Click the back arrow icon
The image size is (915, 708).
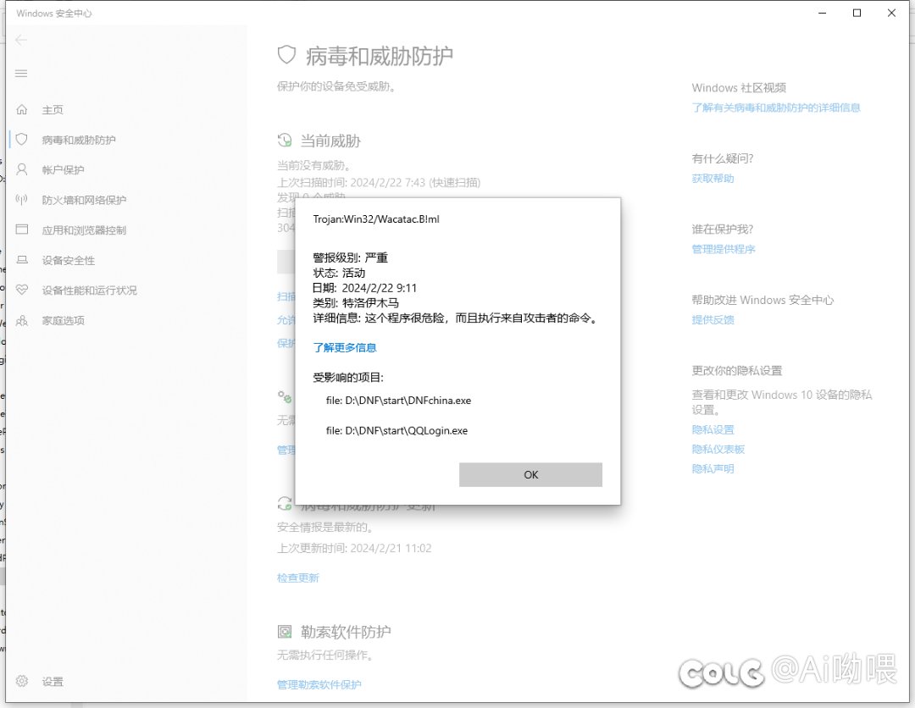coord(21,40)
